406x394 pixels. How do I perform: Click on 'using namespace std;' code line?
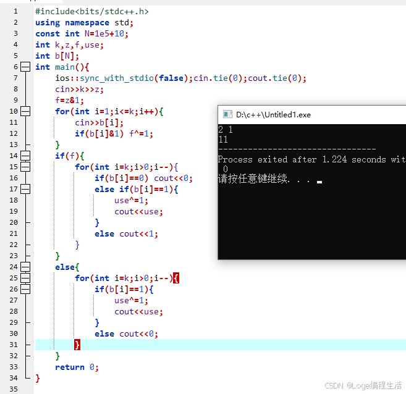pos(85,23)
